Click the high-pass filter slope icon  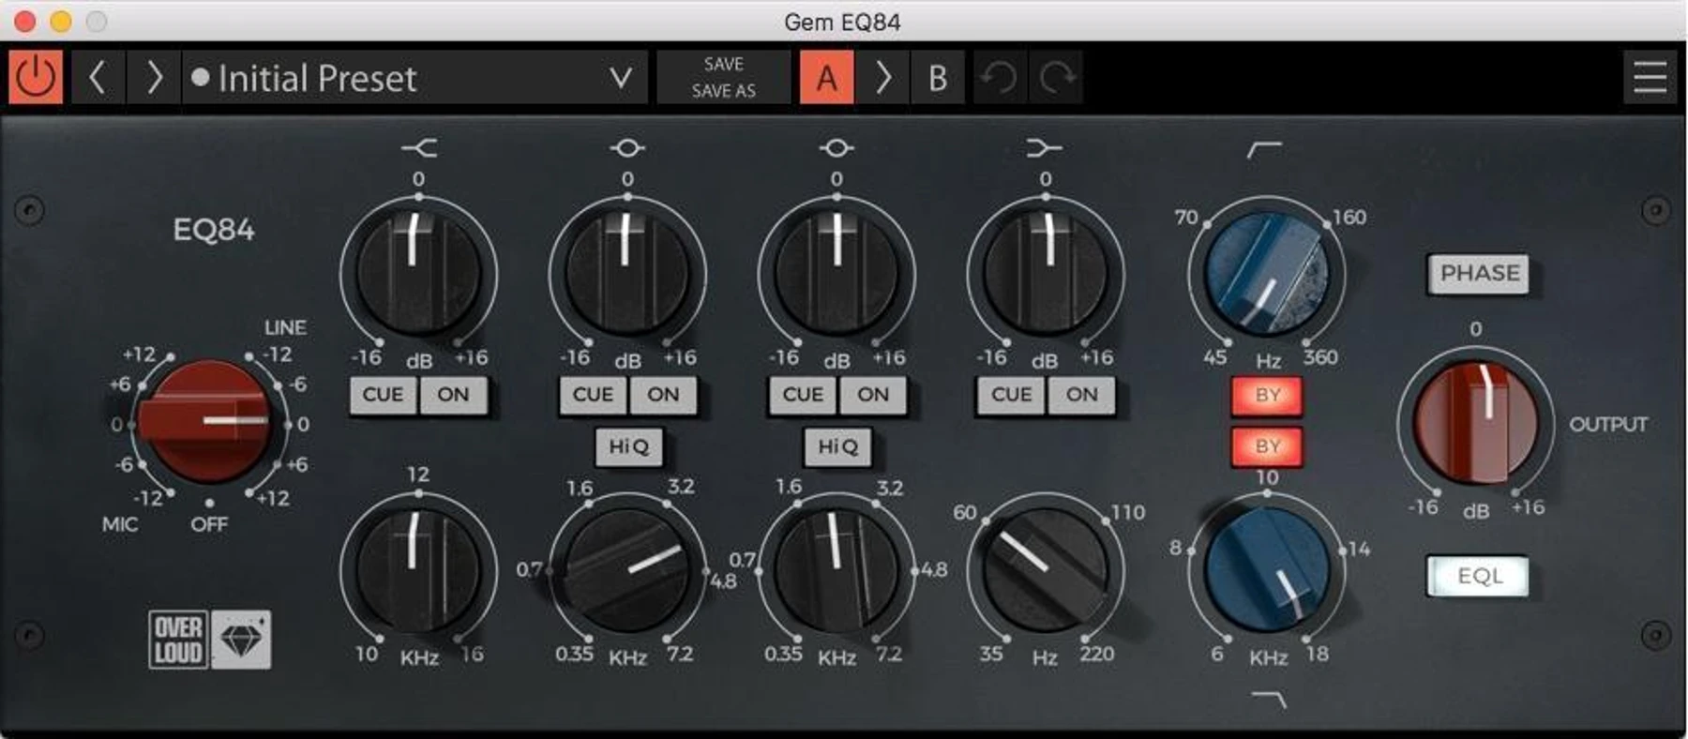(x=1264, y=150)
